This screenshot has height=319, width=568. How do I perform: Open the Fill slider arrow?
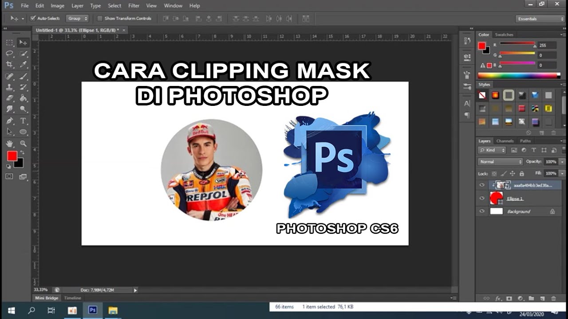[562, 174]
